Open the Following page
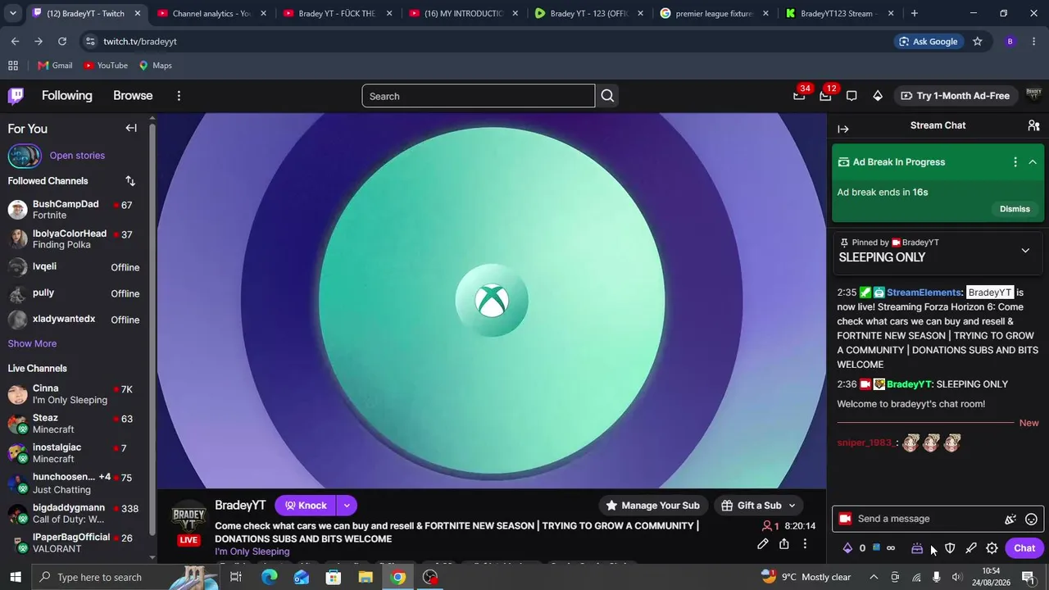This screenshot has height=590, width=1049. [x=67, y=96]
